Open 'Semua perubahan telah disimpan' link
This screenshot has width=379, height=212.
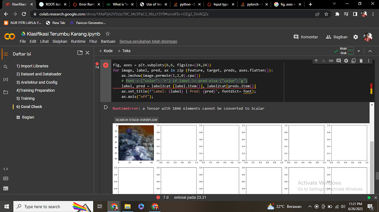pyautogui.click(x=148, y=41)
